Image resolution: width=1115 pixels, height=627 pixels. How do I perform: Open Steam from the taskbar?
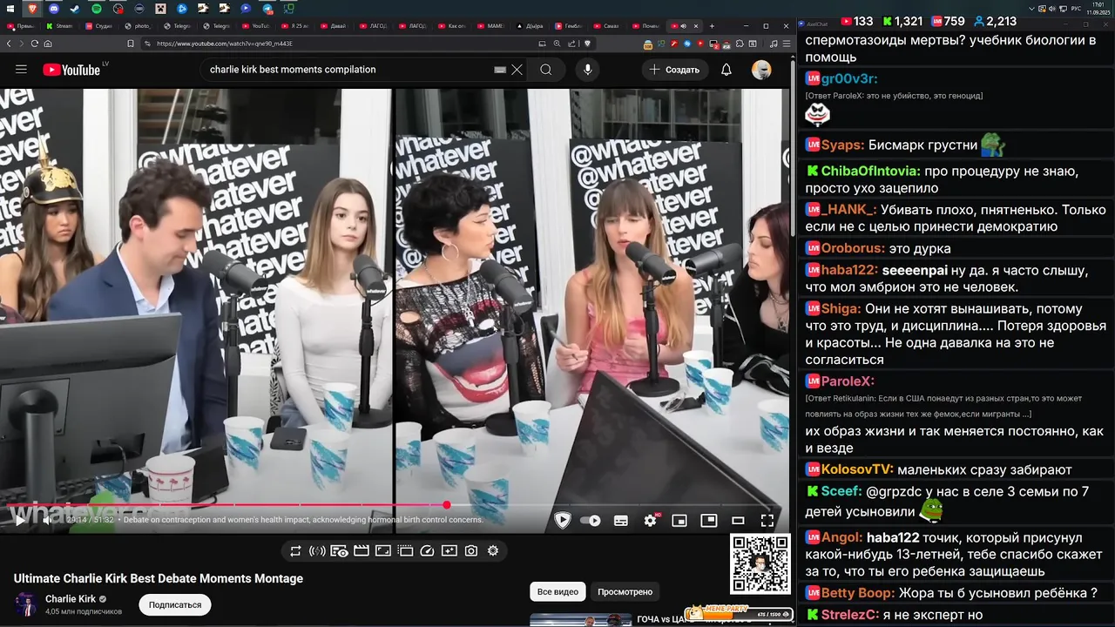tap(74, 8)
